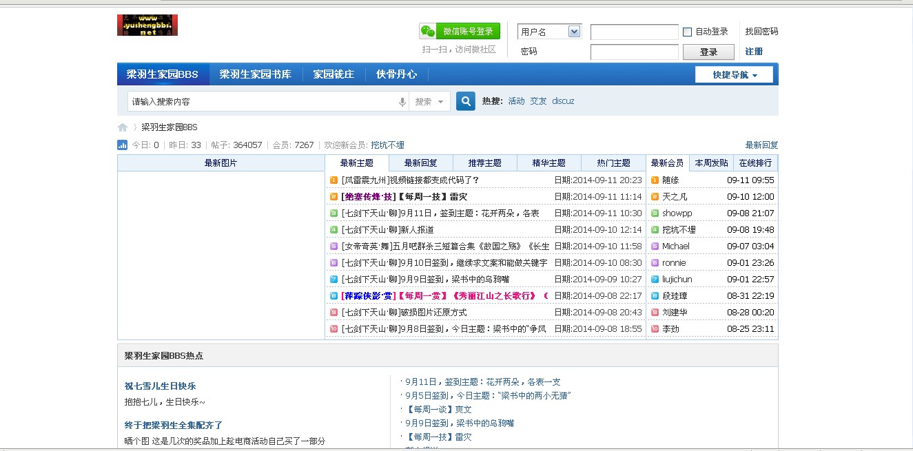Viewport: 913px width, 451px height.
Task: Click the 找回密码 recover password link
Action: point(761,32)
